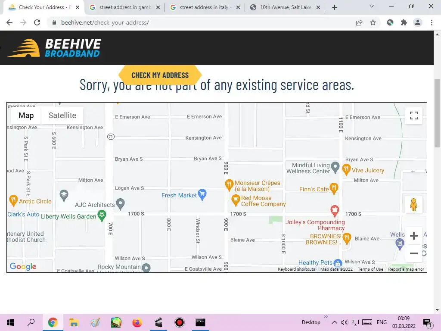The width and height of the screenshot is (441, 331).
Task: Open the site info lock icon
Action: (x=54, y=22)
